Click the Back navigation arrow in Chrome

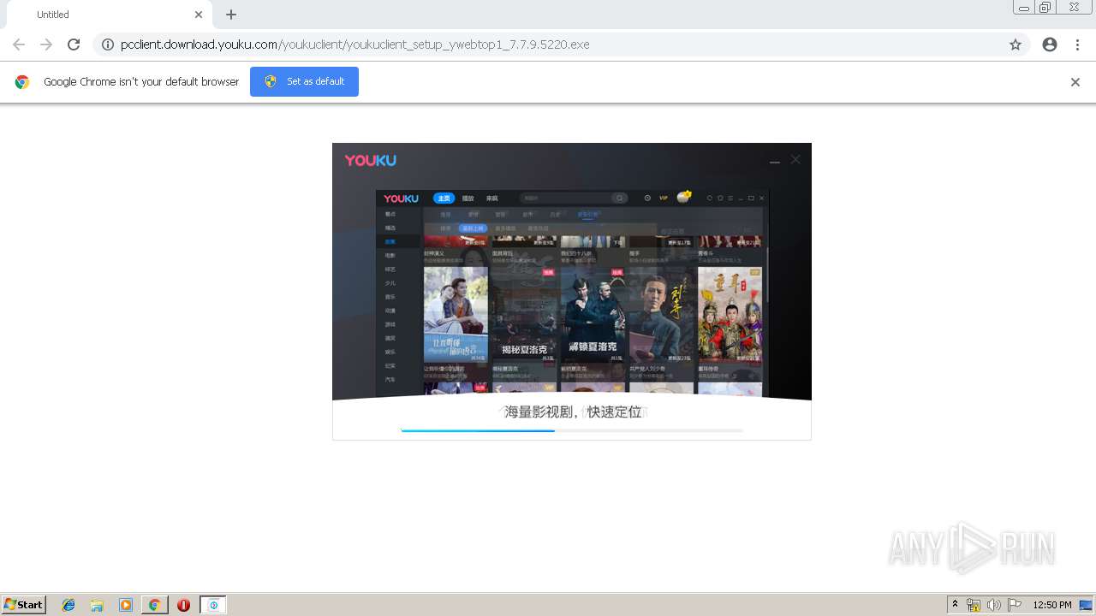pos(19,44)
